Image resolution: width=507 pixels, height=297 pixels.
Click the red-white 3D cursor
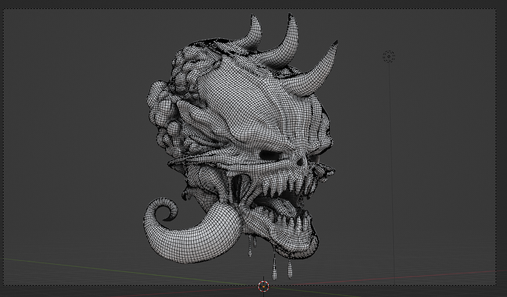point(264,286)
